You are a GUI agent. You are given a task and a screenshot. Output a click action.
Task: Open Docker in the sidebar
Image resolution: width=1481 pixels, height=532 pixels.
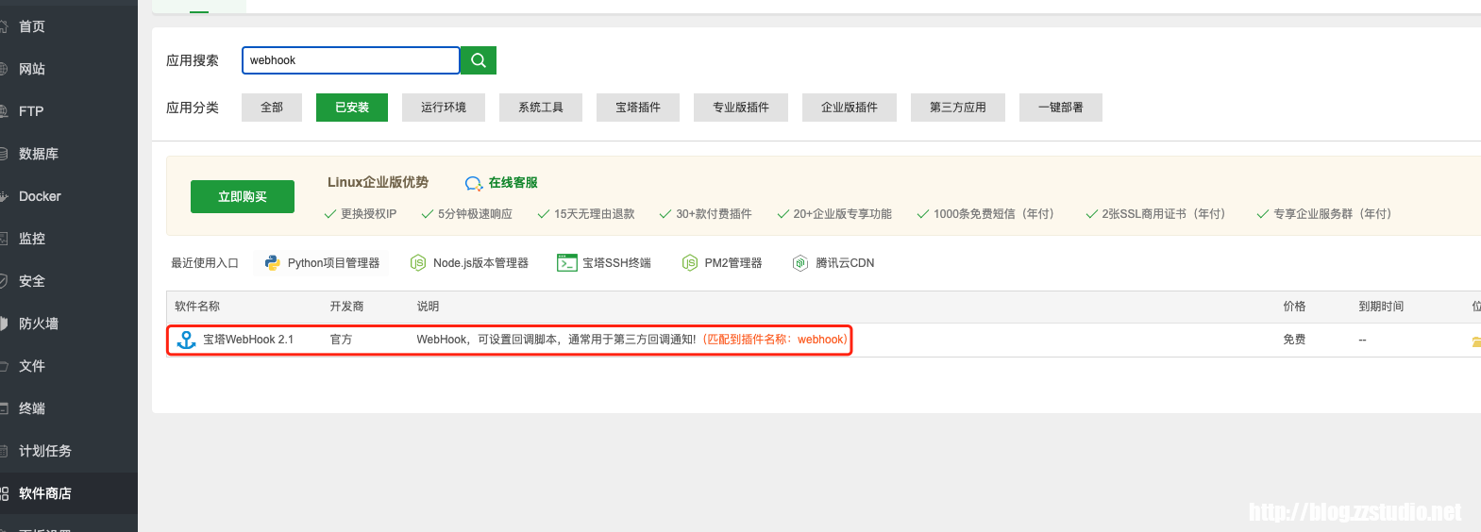pyautogui.click(x=68, y=196)
